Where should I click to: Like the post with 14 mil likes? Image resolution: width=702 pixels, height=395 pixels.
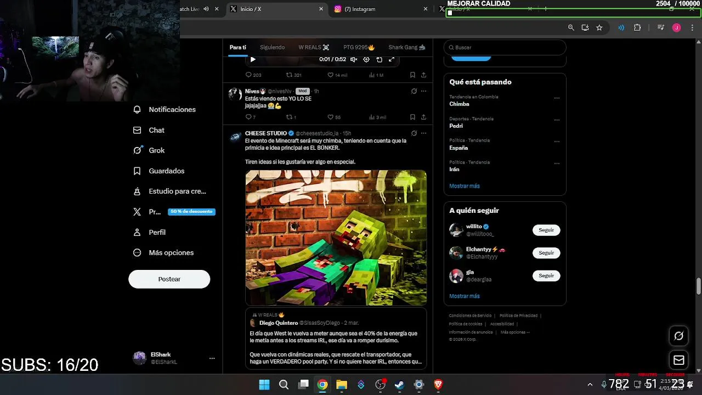(337, 75)
